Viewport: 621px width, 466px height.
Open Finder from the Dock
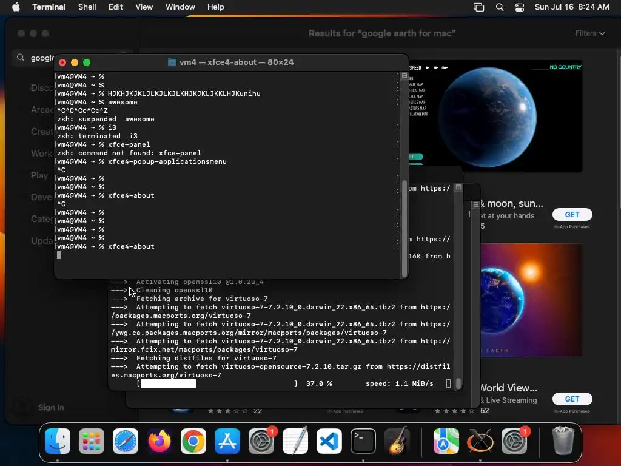pos(58,441)
